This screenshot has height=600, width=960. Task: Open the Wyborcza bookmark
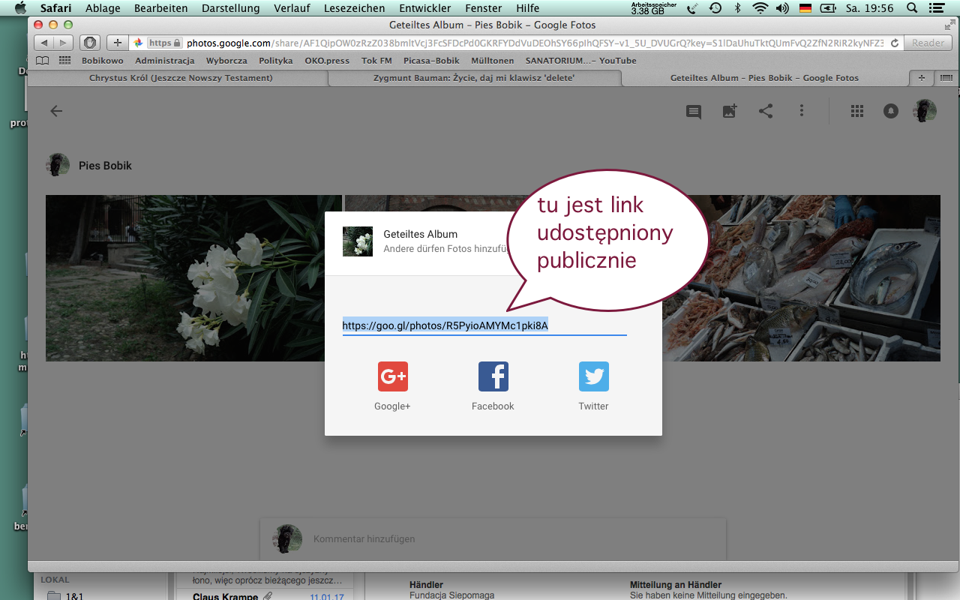pyautogui.click(x=226, y=61)
